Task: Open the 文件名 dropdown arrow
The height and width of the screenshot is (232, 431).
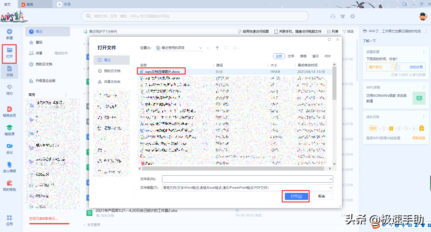Action: pos(331,179)
